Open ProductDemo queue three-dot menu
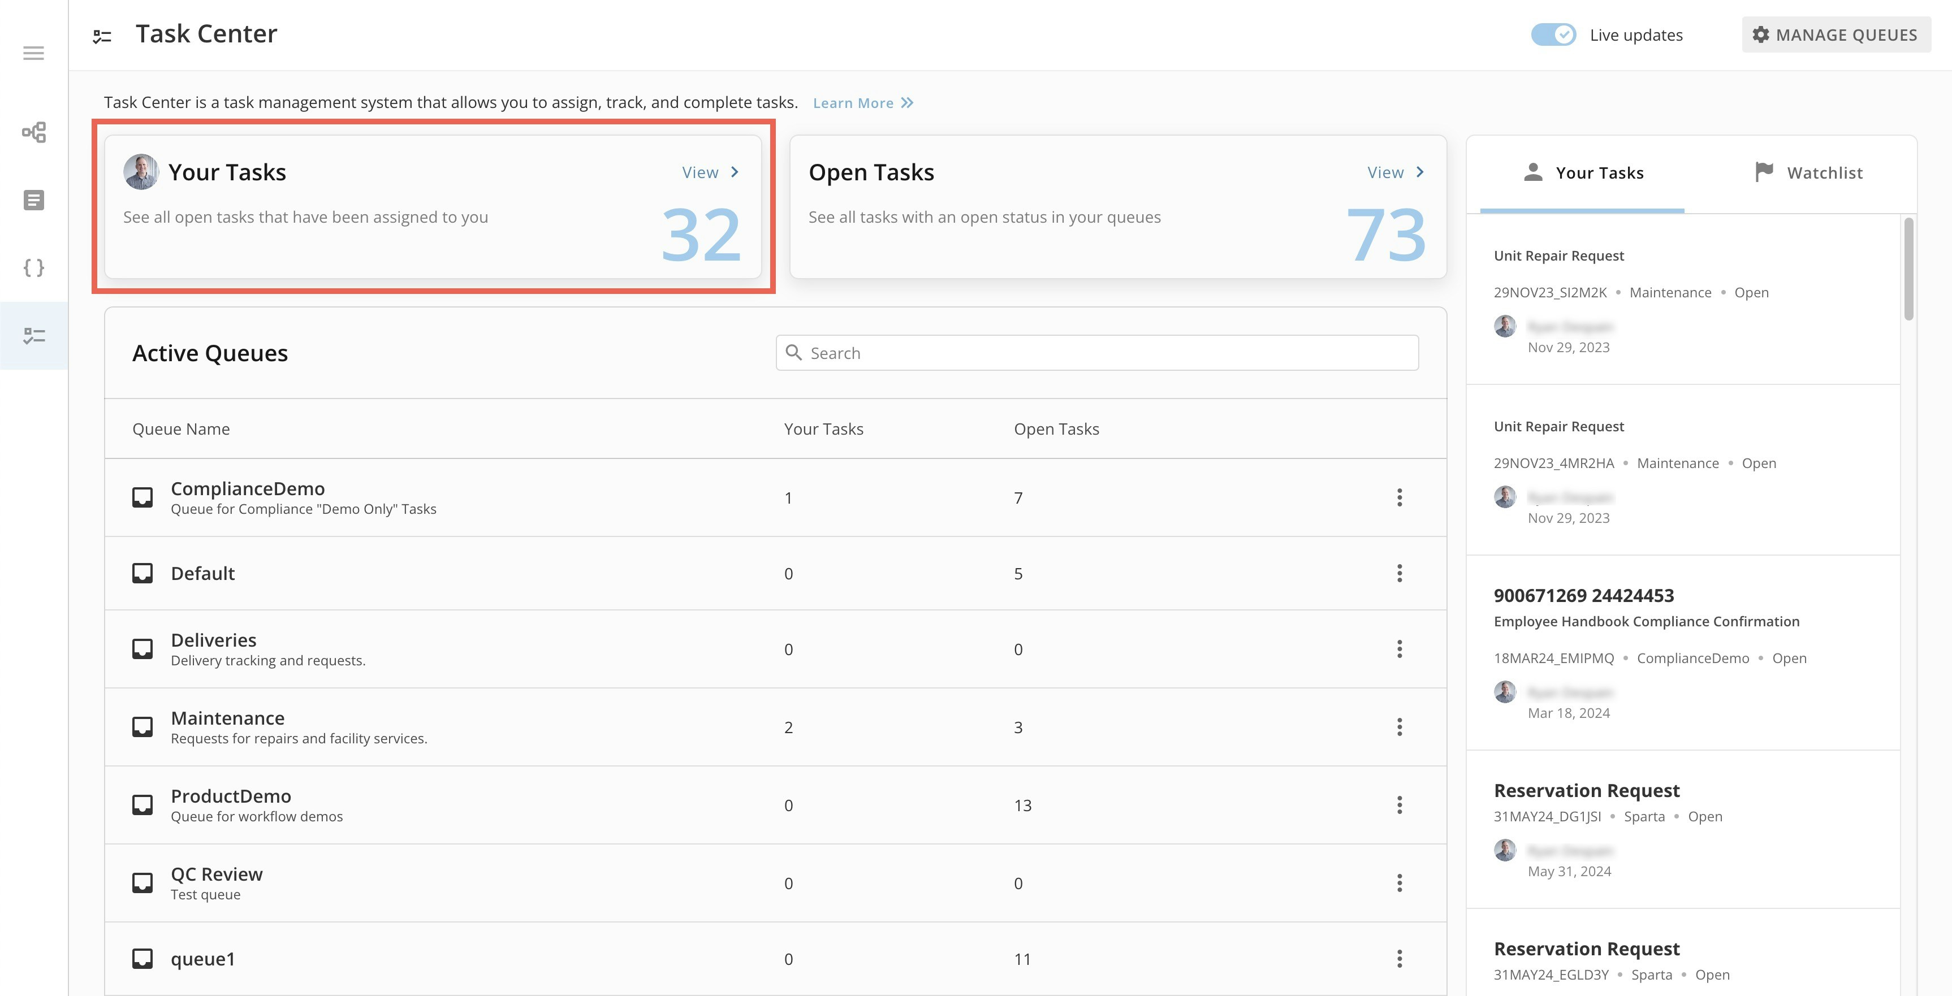This screenshot has width=1952, height=996. coord(1399,805)
